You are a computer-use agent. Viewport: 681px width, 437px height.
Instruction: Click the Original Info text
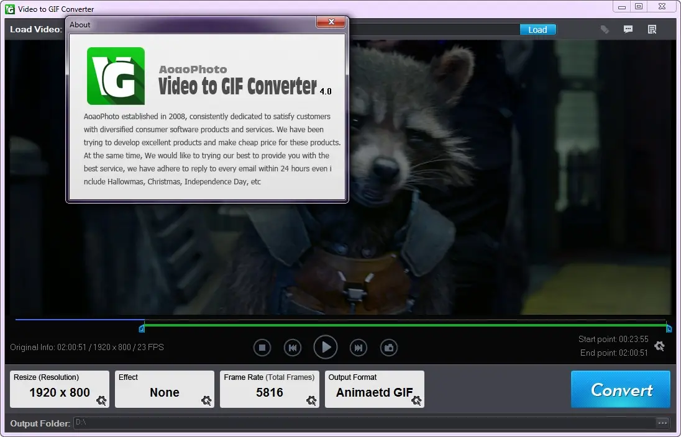pyautogui.click(x=87, y=347)
